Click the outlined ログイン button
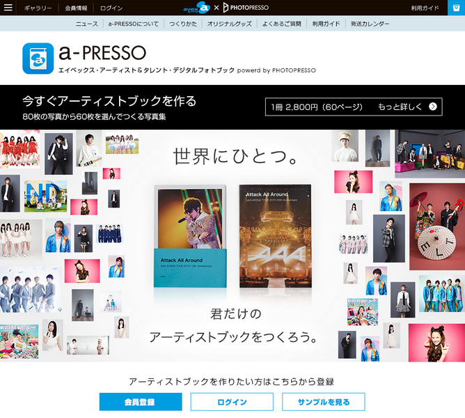The height and width of the screenshot is (418, 465). (x=232, y=402)
